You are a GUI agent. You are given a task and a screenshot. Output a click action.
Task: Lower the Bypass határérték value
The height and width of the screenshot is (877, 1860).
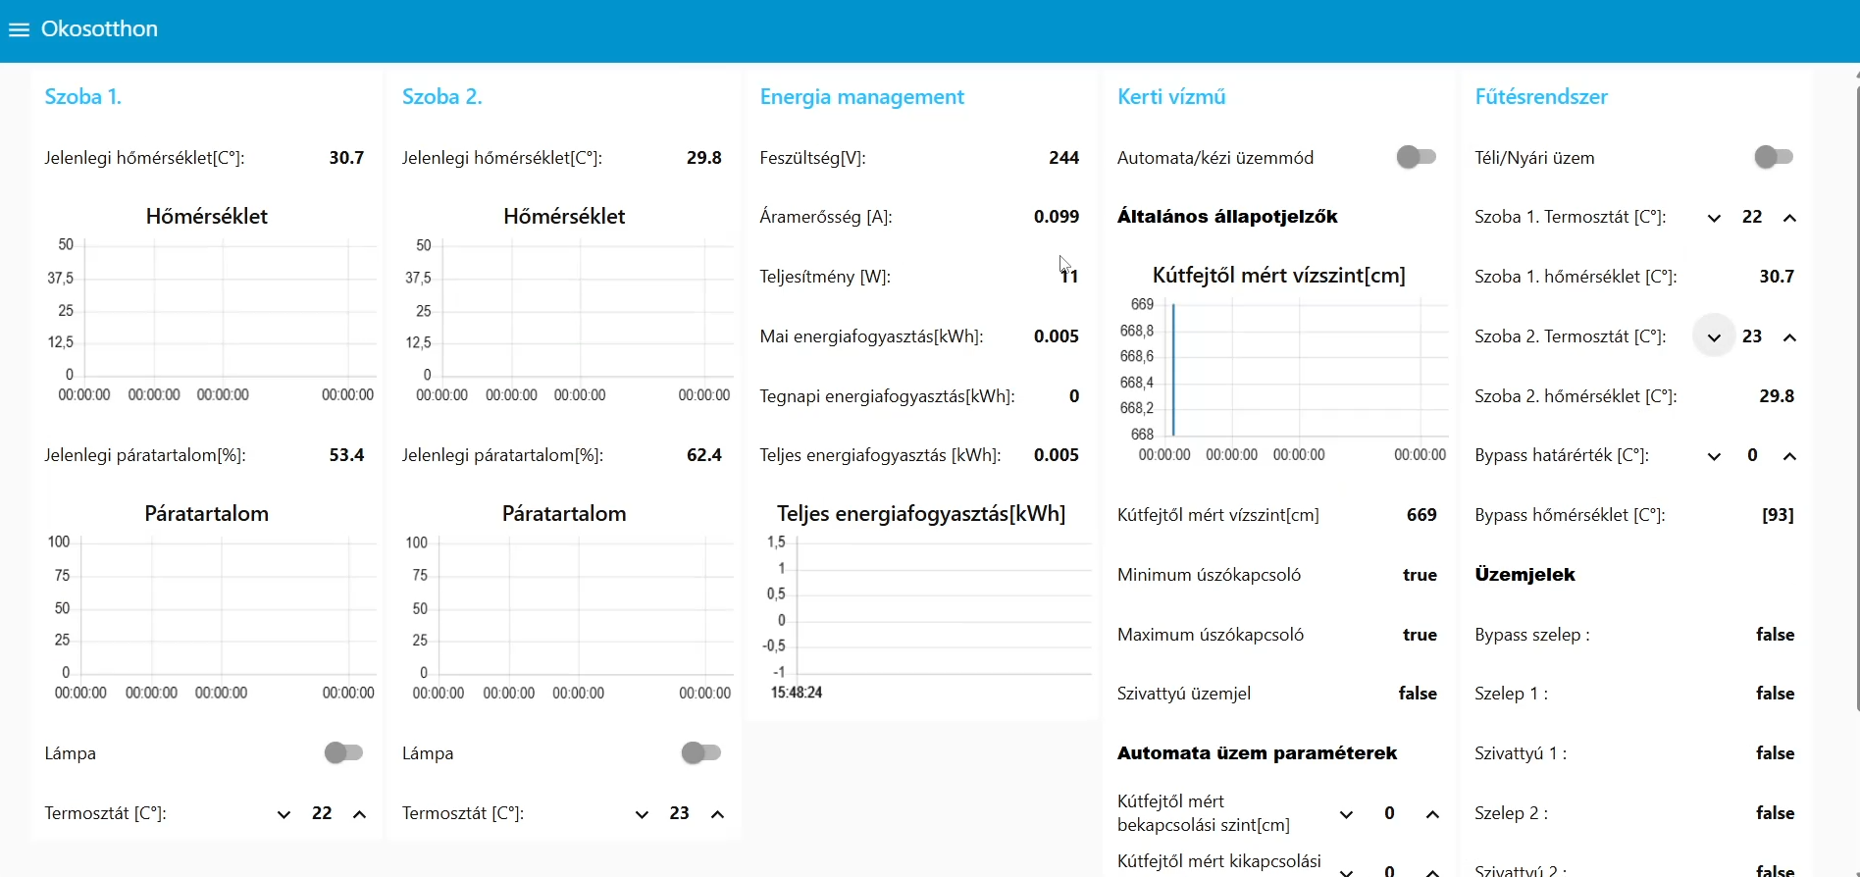pyautogui.click(x=1714, y=456)
